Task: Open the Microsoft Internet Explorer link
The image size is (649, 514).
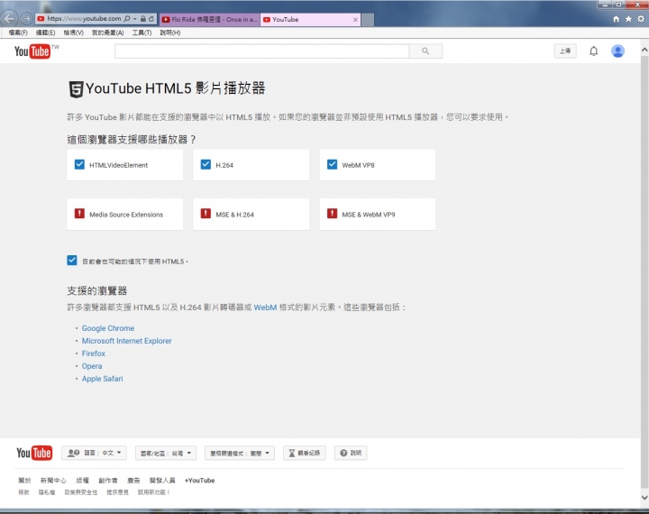Action: pos(127,341)
